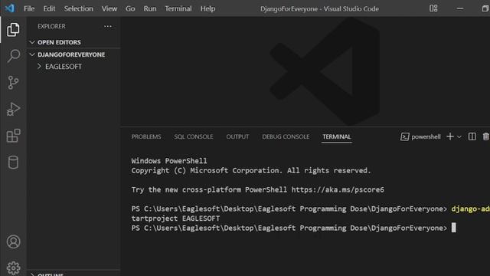Click the Customize Layout icon in title bar
The image size is (490, 276).
pyautogui.click(x=433, y=8)
